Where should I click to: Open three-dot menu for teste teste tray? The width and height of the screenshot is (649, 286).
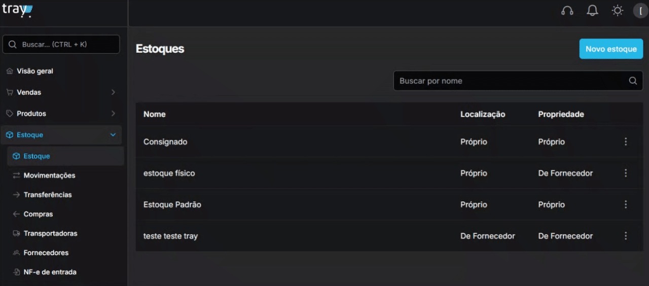(626, 236)
